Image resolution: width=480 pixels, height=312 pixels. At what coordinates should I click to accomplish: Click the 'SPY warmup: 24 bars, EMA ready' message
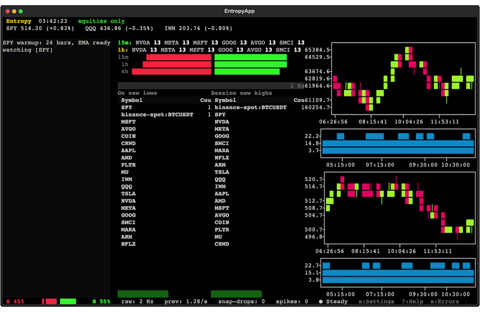tap(56, 43)
